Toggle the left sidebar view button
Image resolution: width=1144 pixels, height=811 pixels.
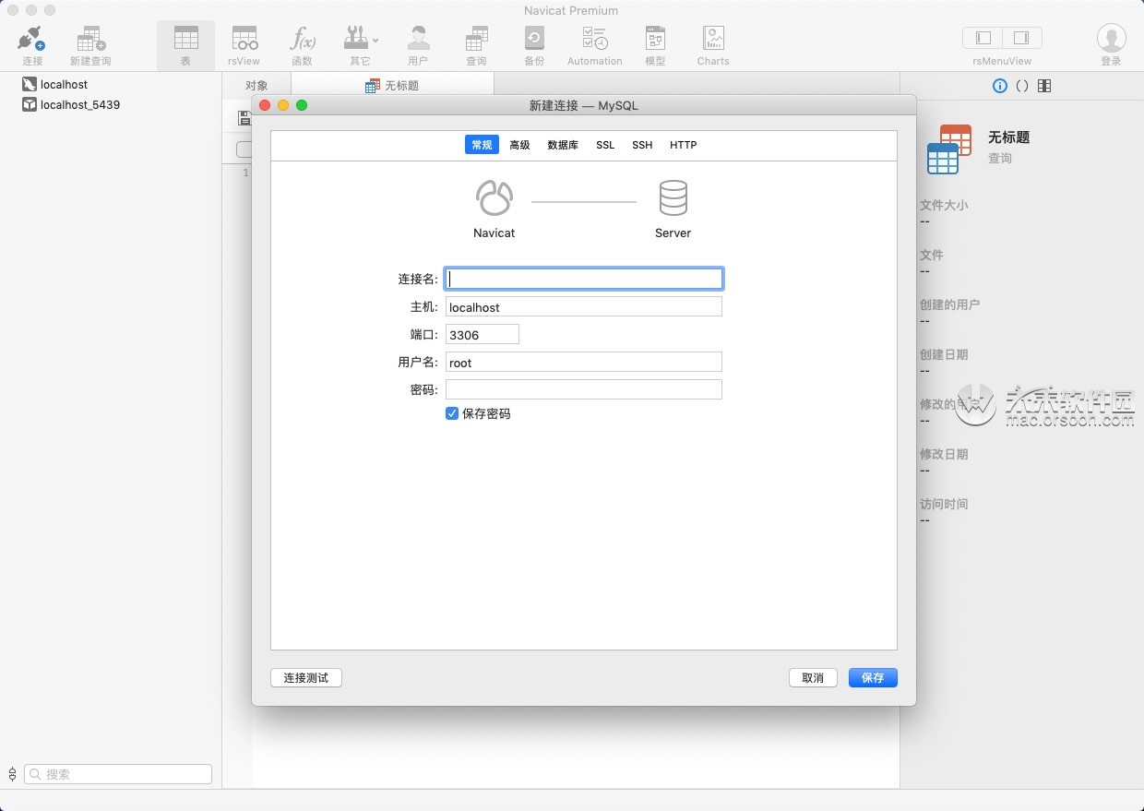pyautogui.click(x=983, y=38)
